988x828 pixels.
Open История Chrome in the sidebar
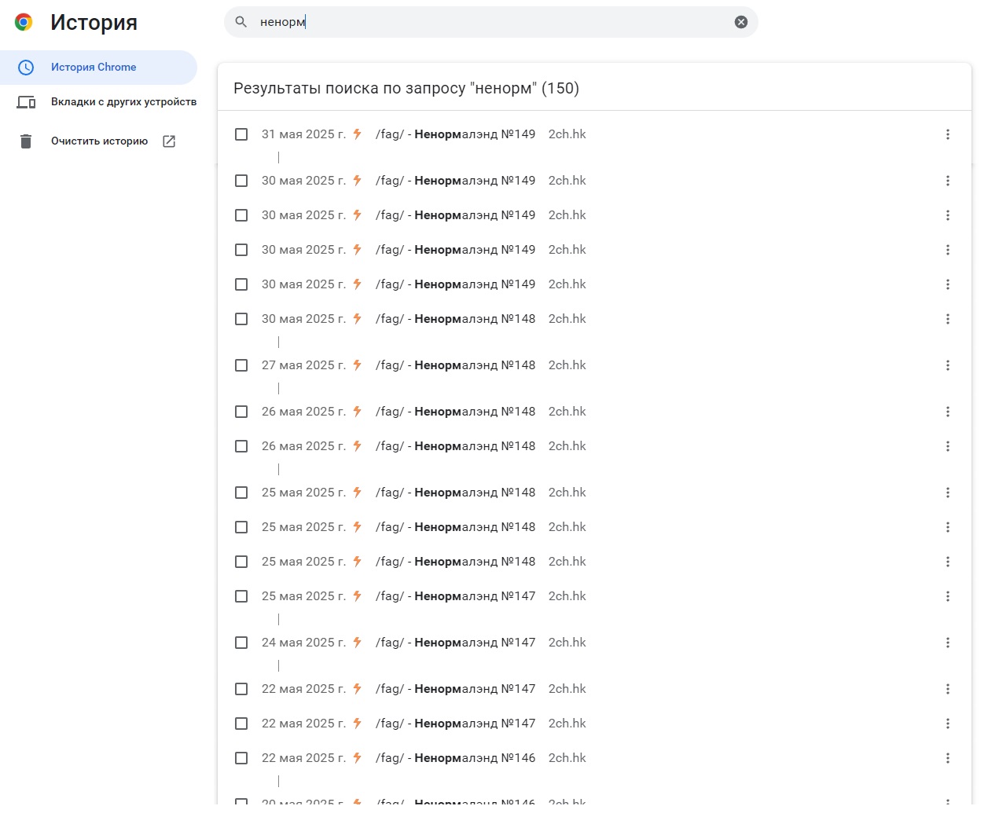(98, 68)
